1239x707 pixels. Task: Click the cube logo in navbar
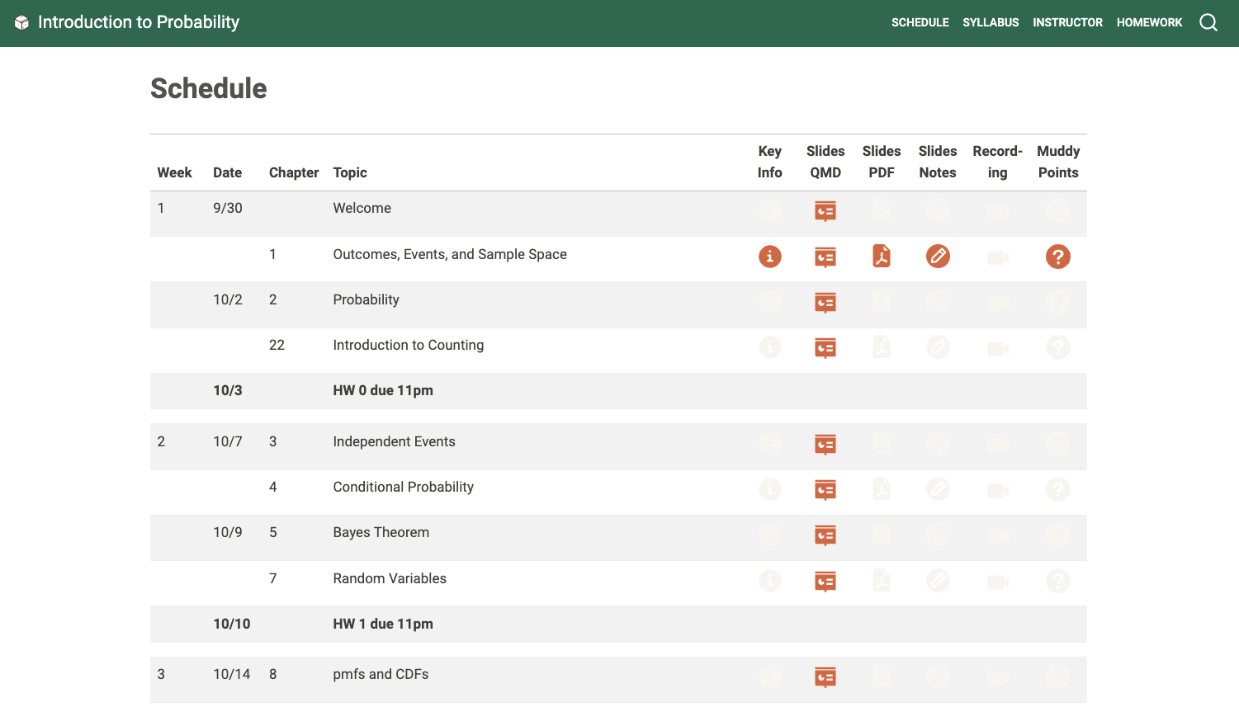point(22,23)
